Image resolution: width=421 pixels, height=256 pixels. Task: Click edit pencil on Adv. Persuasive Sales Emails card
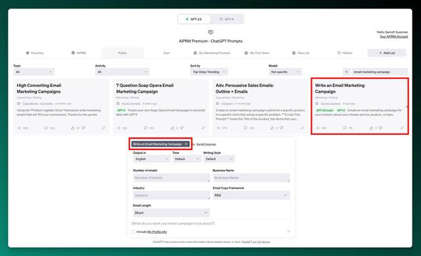coord(303,128)
